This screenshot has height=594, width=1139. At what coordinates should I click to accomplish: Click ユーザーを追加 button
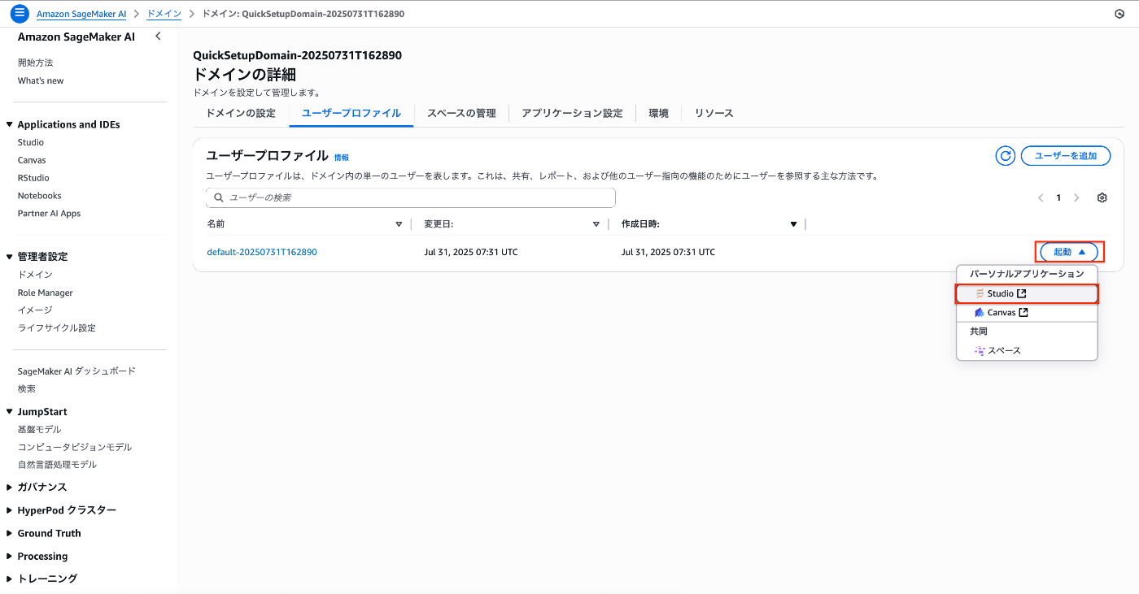[1066, 156]
